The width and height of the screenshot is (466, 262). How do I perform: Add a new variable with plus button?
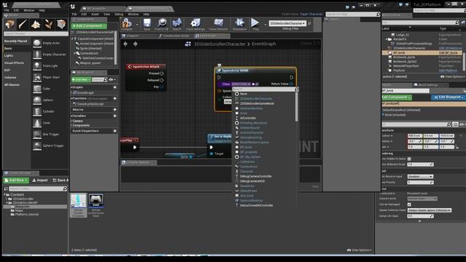[115, 116]
